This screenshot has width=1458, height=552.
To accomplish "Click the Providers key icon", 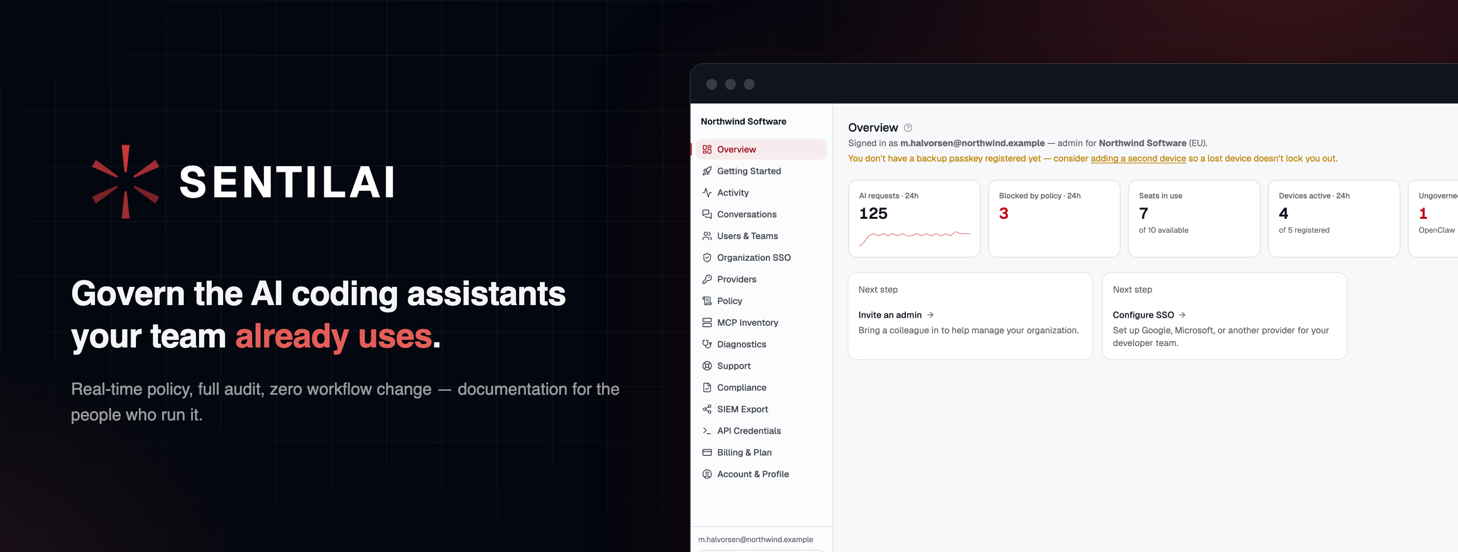I will [x=707, y=279].
